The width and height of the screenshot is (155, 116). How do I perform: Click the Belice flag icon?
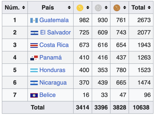point(34,95)
